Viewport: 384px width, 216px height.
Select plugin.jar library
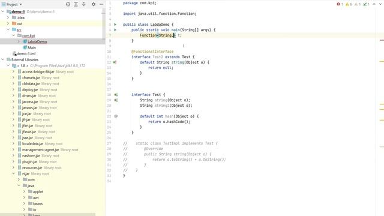coord(29,161)
